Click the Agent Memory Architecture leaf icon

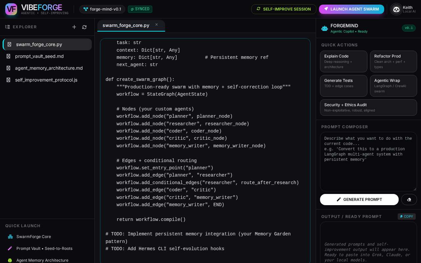pyautogui.click(x=10, y=260)
